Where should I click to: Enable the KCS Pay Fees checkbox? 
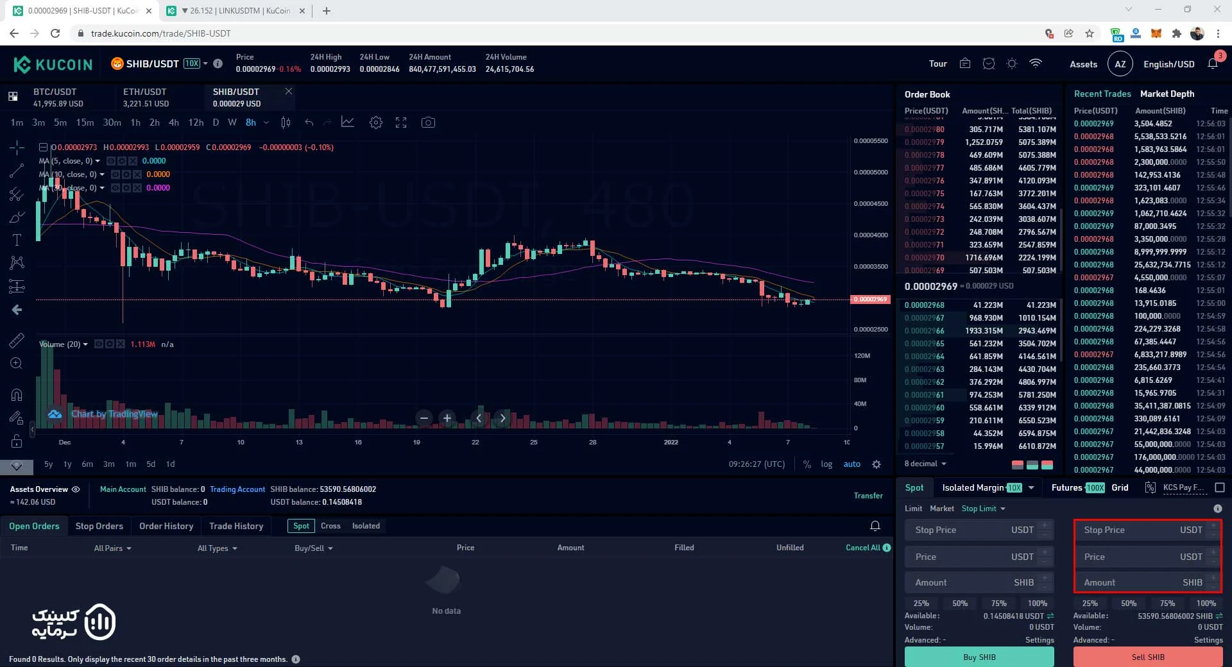coord(1220,487)
